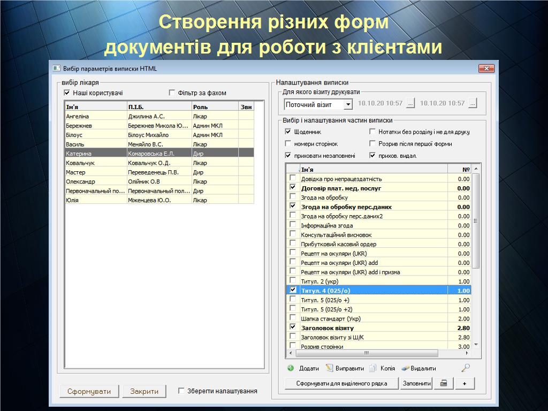Viewport: 548px width, 411px height.
Task: Click the dialog's title bar app icon
Action: coord(57,68)
